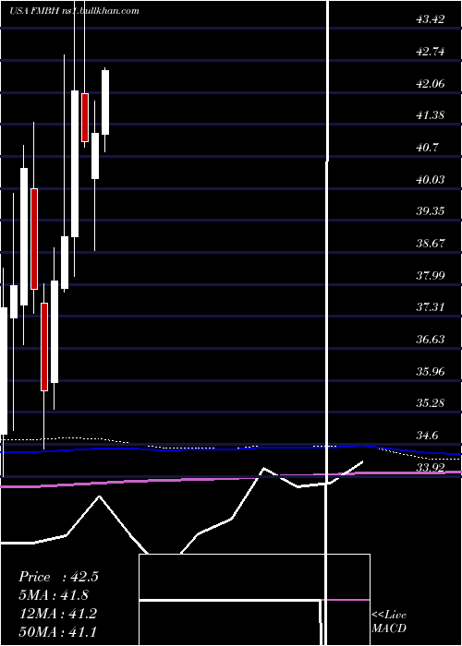The width and height of the screenshot is (462, 646).
Task: Click the 12MA : 41.2 readout
Action: pyautogui.click(x=57, y=614)
